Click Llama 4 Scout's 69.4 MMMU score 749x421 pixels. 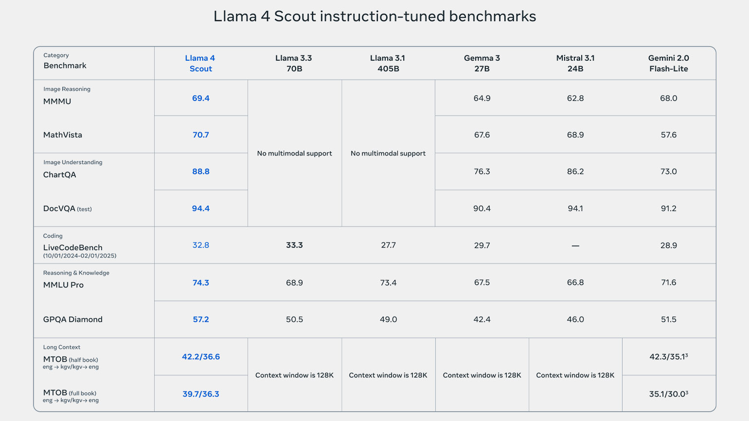[200, 98]
